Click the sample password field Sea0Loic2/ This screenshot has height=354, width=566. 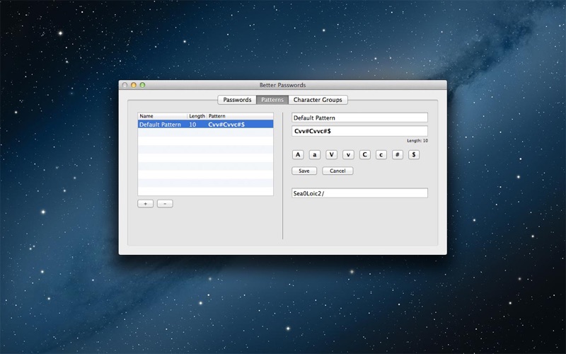[x=359, y=193]
